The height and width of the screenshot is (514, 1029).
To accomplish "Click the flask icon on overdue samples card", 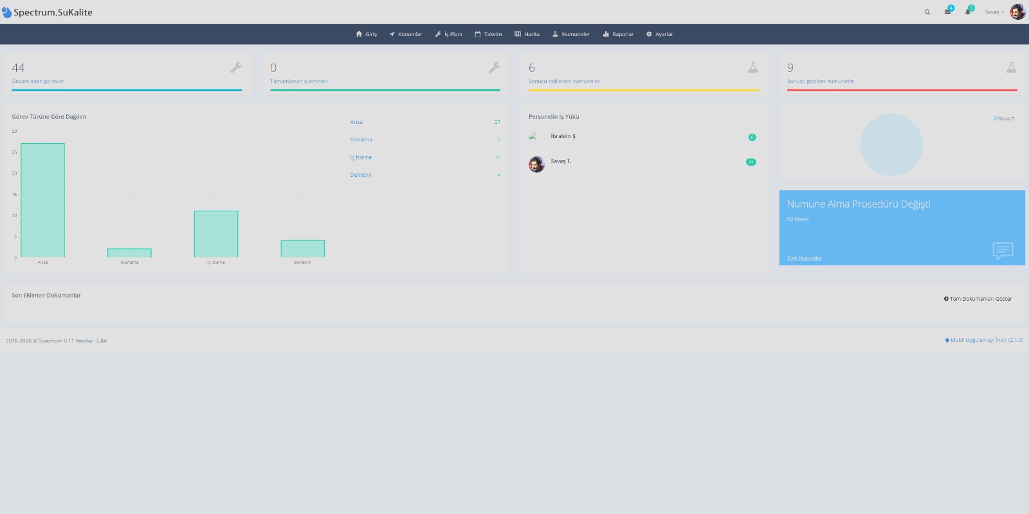I will coord(1012,67).
